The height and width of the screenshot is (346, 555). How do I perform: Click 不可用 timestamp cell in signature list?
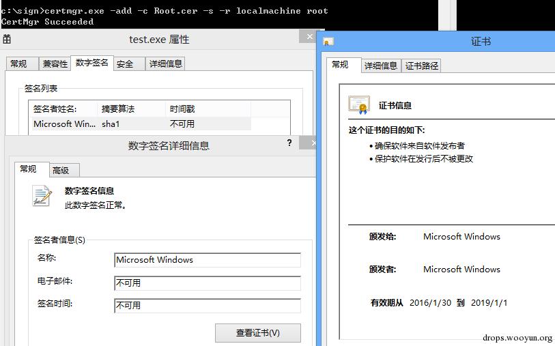(x=182, y=124)
